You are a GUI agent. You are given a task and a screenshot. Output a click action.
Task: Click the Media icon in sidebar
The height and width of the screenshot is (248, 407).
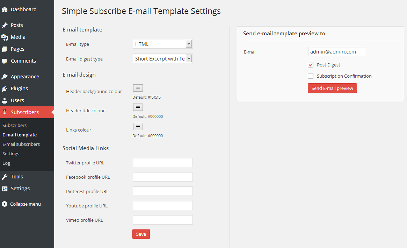coord(5,37)
